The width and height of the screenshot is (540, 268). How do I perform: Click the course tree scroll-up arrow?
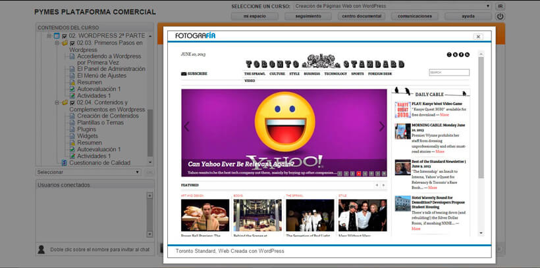(x=150, y=36)
